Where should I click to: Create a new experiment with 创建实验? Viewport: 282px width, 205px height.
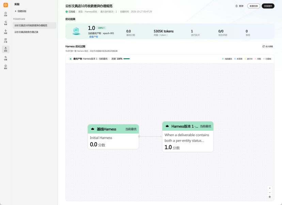[x=20, y=11]
